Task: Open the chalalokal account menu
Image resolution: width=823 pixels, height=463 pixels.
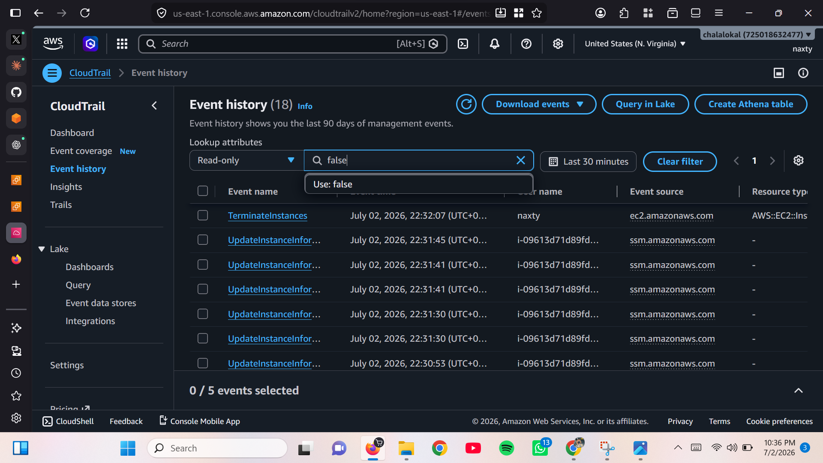Action: point(757,35)
